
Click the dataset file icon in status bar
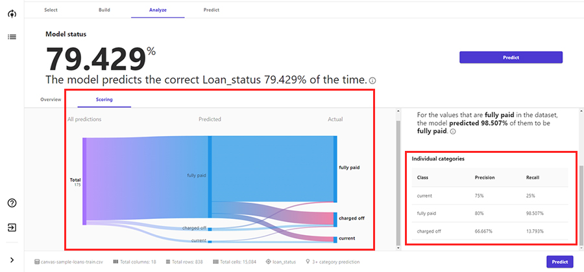tap(37, 262)
